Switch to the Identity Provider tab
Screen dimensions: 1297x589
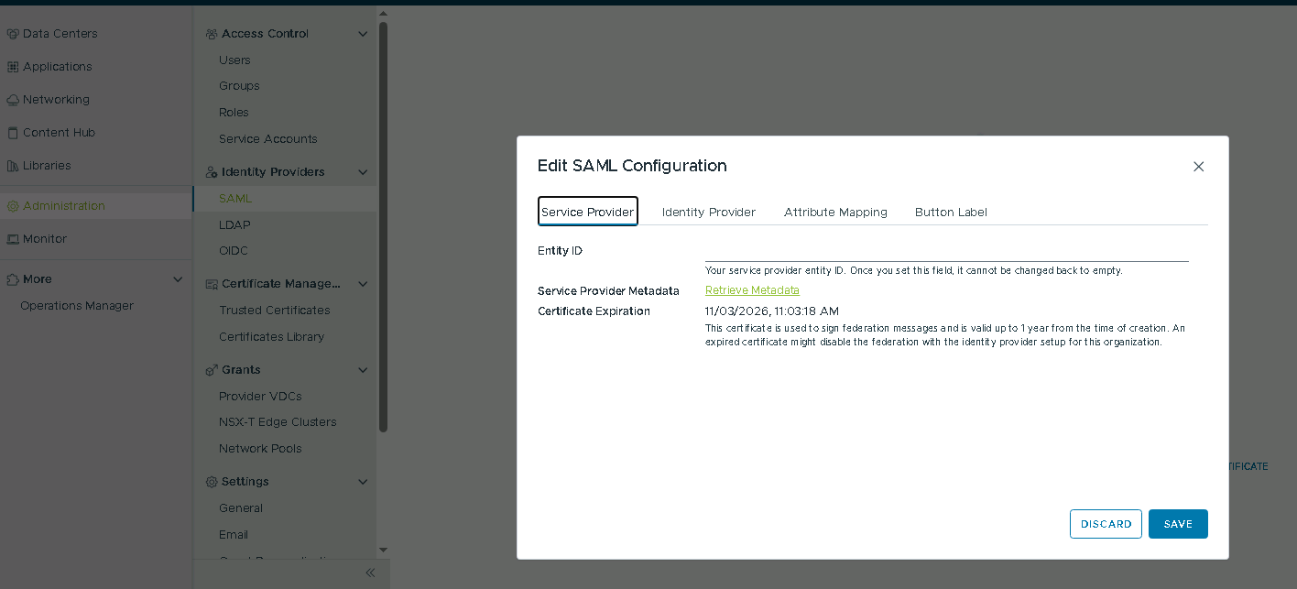point(708,212)
